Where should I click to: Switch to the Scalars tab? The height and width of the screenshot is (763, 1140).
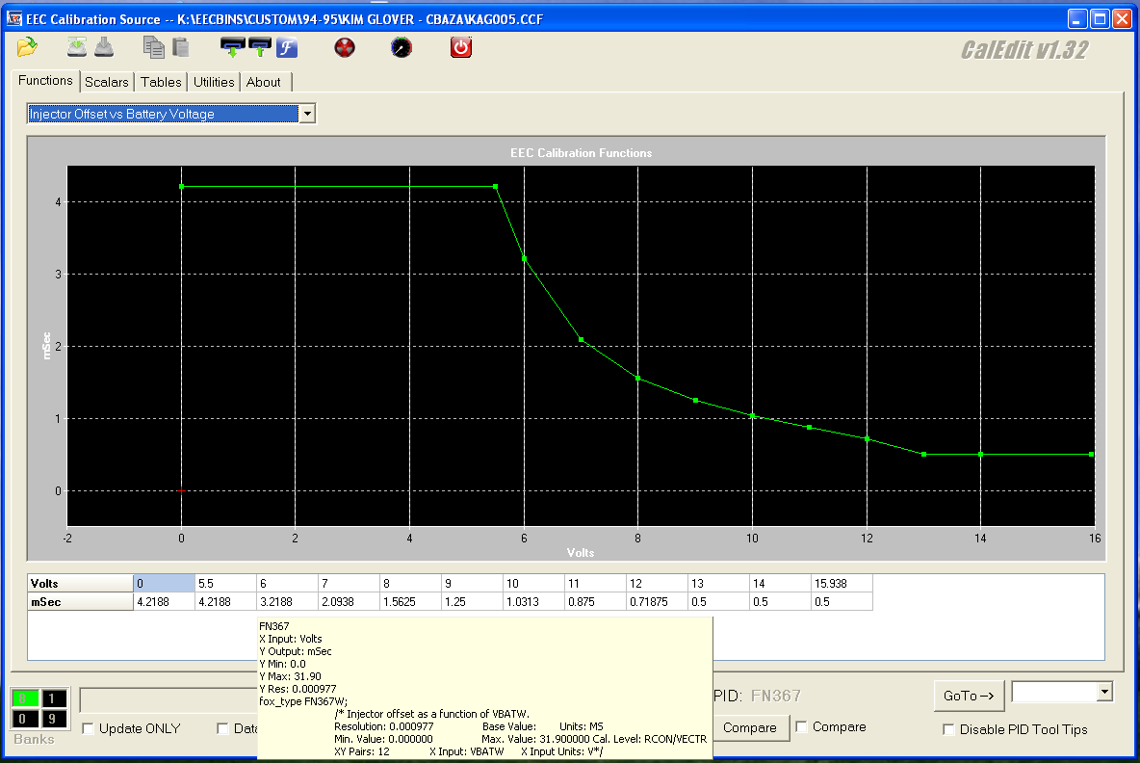click(106, 82)
